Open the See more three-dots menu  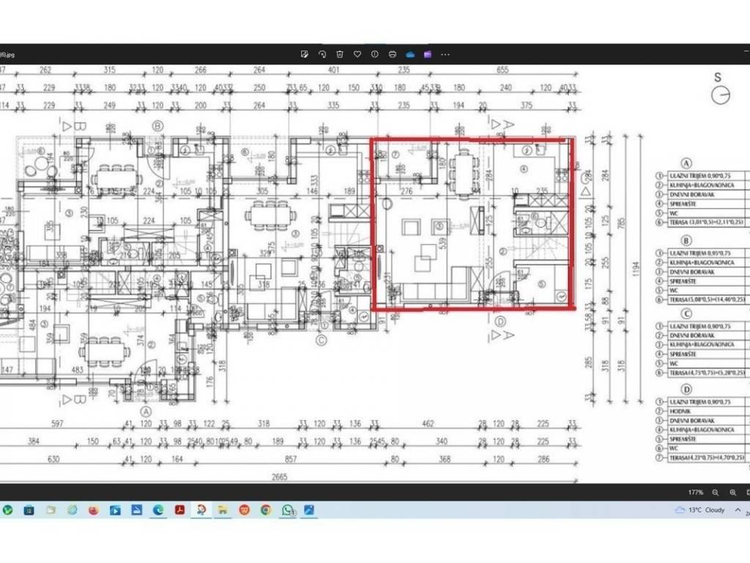[x=445, y=54]
